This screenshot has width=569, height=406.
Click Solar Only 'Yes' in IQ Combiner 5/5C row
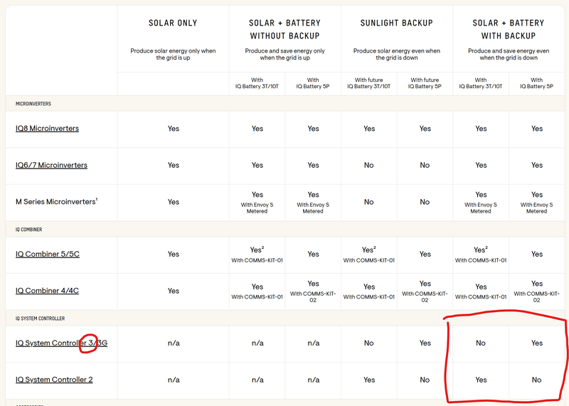tap(174, 254)
